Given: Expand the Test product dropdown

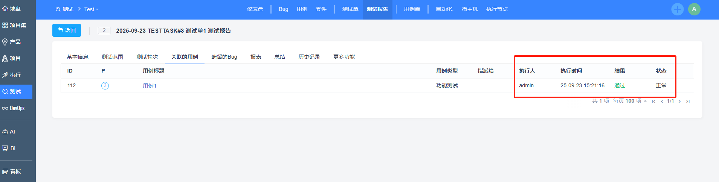Looking at the screenshot, I should (x=91, y=9).
